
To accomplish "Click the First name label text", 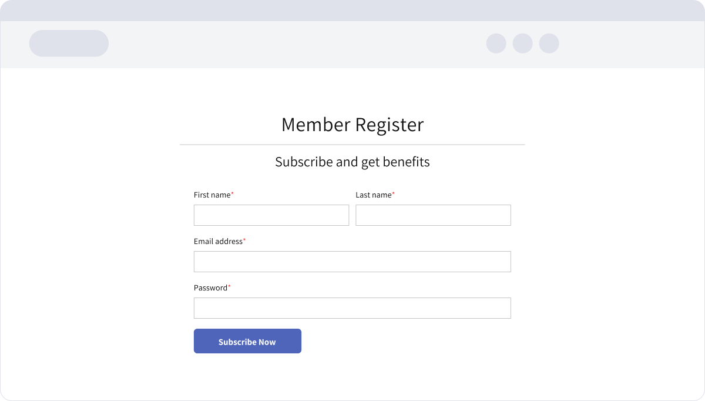I will (211, 195).
